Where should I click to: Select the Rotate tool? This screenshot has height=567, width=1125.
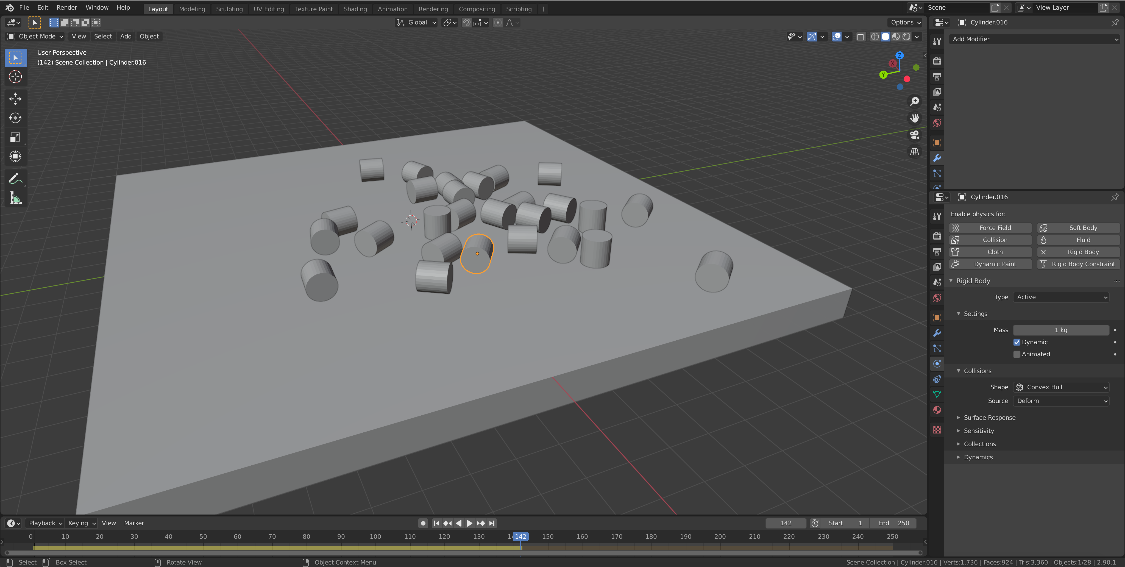15,118
